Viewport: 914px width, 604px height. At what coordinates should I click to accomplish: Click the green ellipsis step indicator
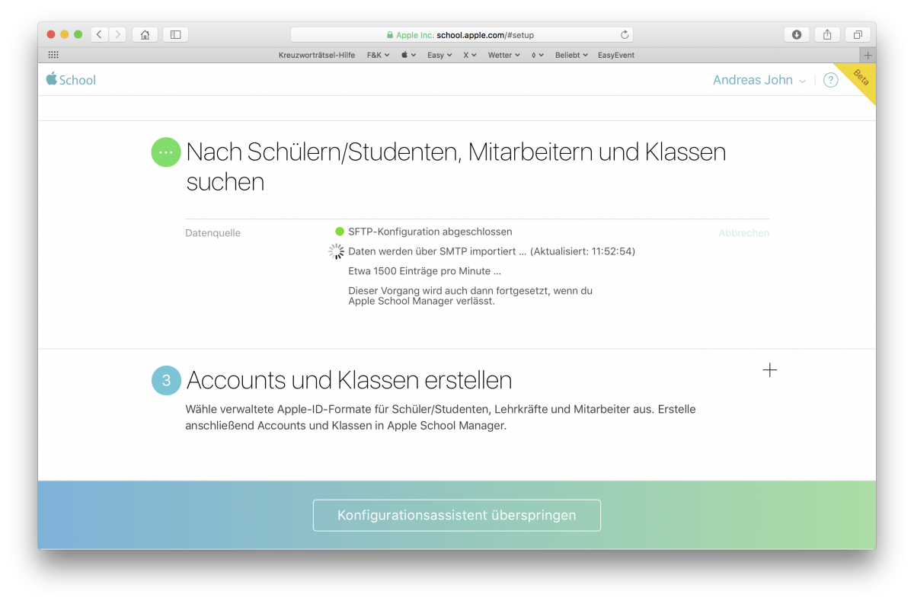coord(166,152)
